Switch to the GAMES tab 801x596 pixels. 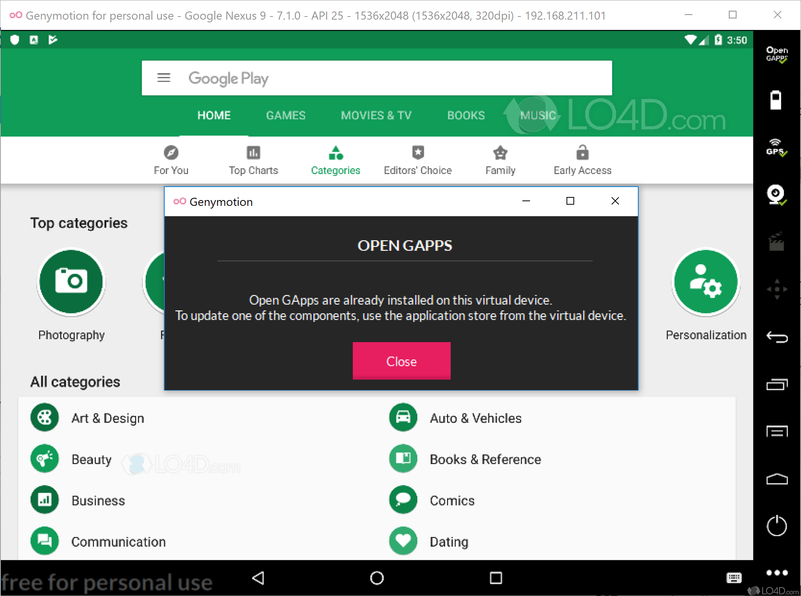coord(286,115)
